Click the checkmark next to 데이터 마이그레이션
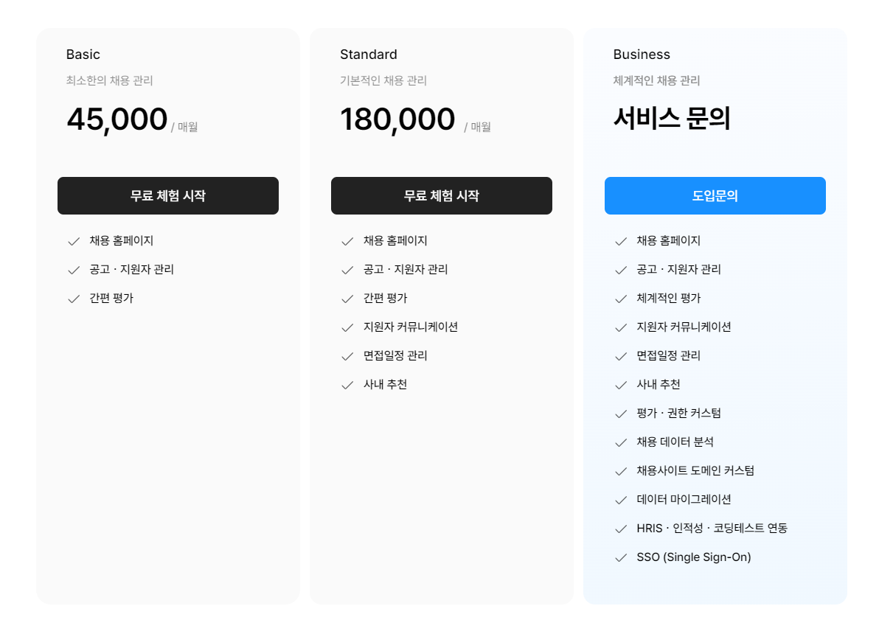879x620 pixels. click(620, 499)
